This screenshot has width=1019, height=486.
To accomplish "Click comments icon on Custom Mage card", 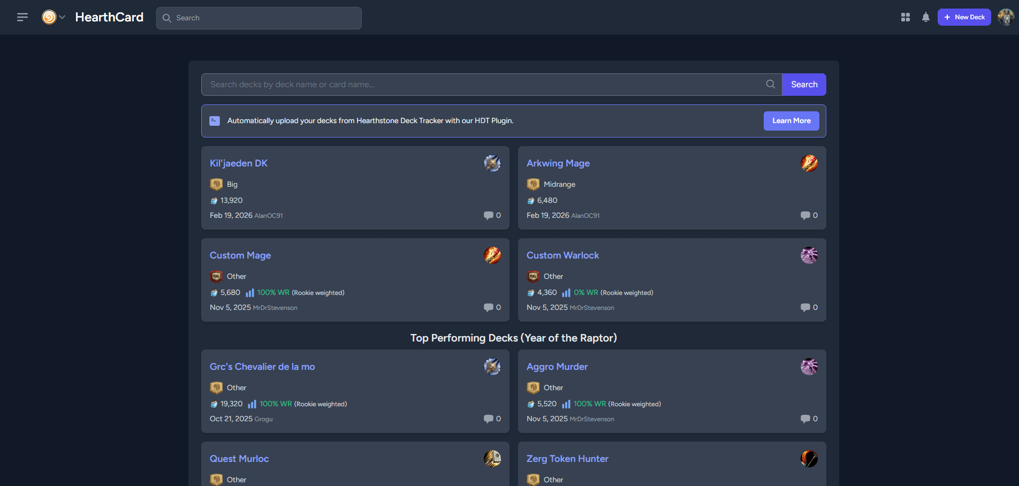I will click(489, 307).
